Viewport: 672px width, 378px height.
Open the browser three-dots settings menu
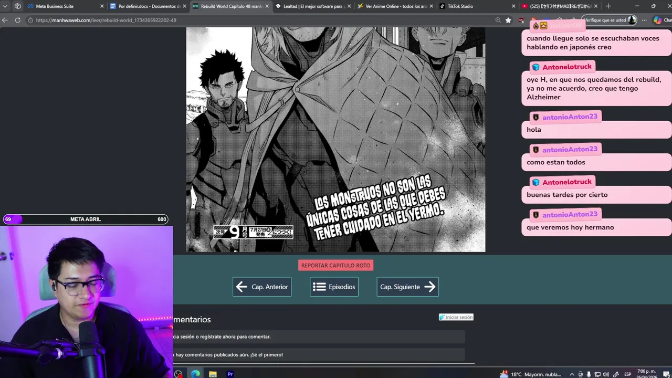coord(644,20)
